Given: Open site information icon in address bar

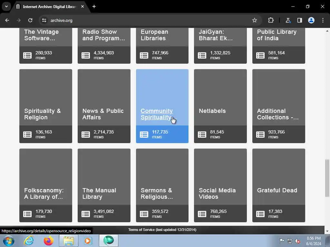Looking at the screenshot, I should point(44,20).
